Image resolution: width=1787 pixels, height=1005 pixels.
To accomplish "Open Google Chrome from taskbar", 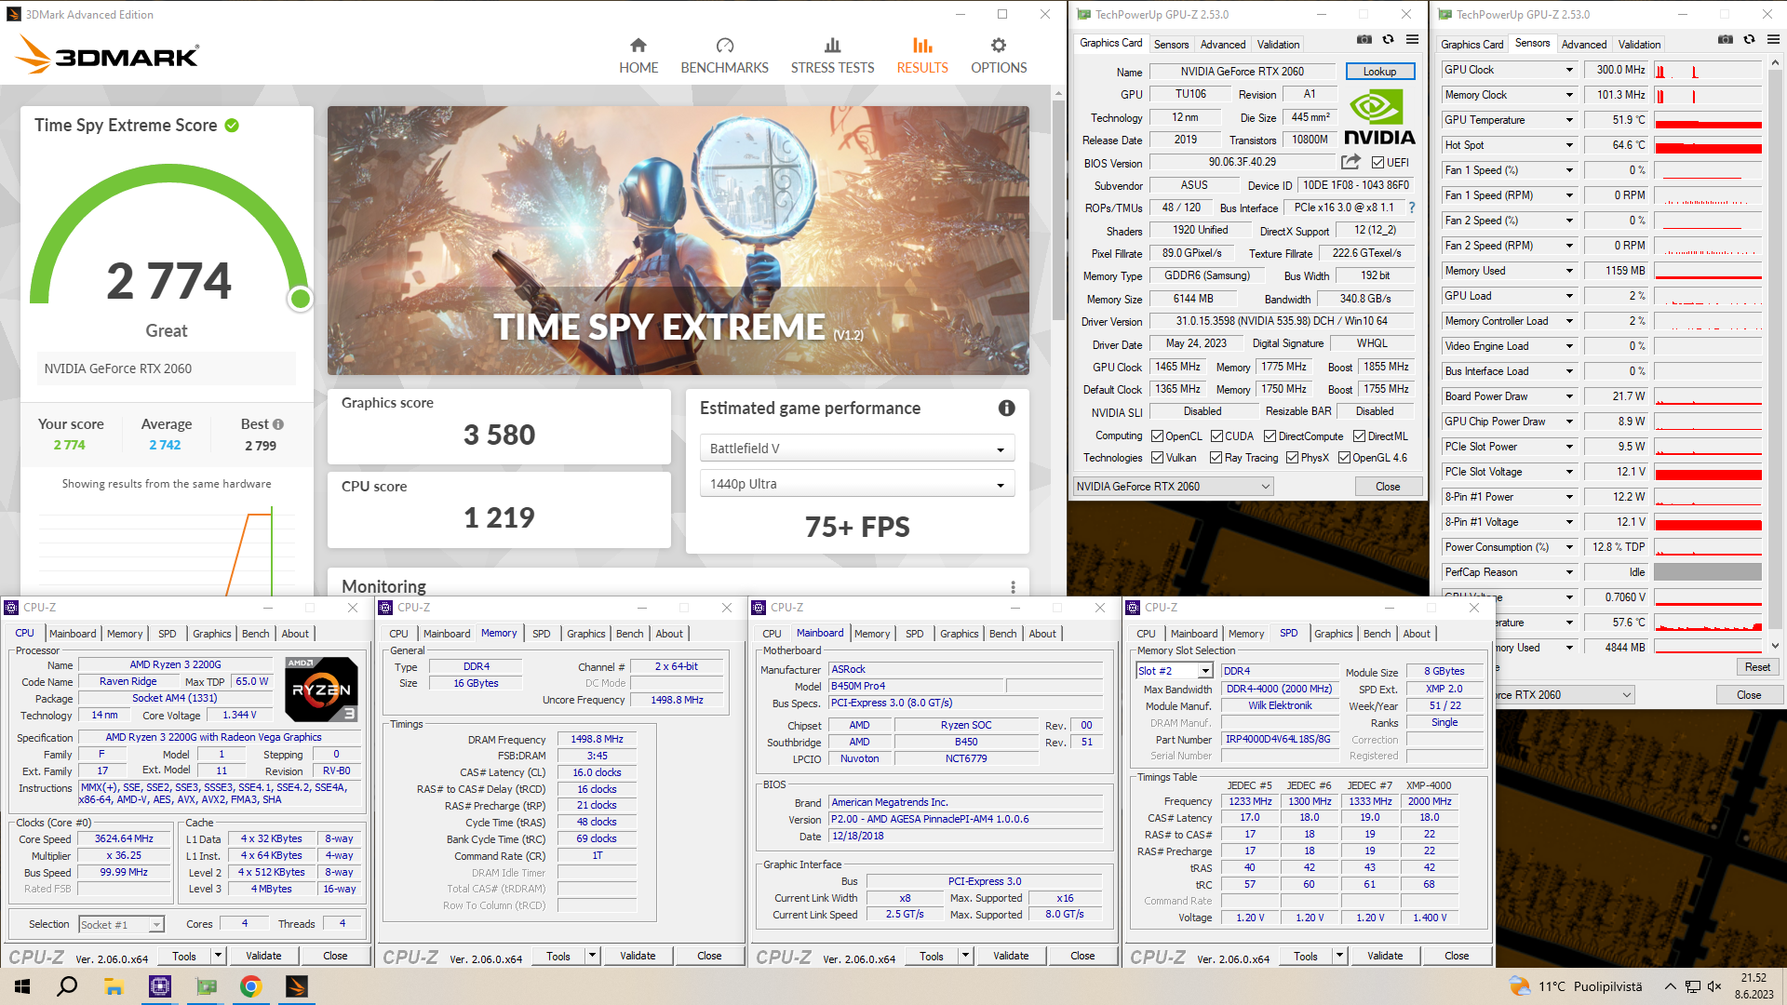I will 250,986.
